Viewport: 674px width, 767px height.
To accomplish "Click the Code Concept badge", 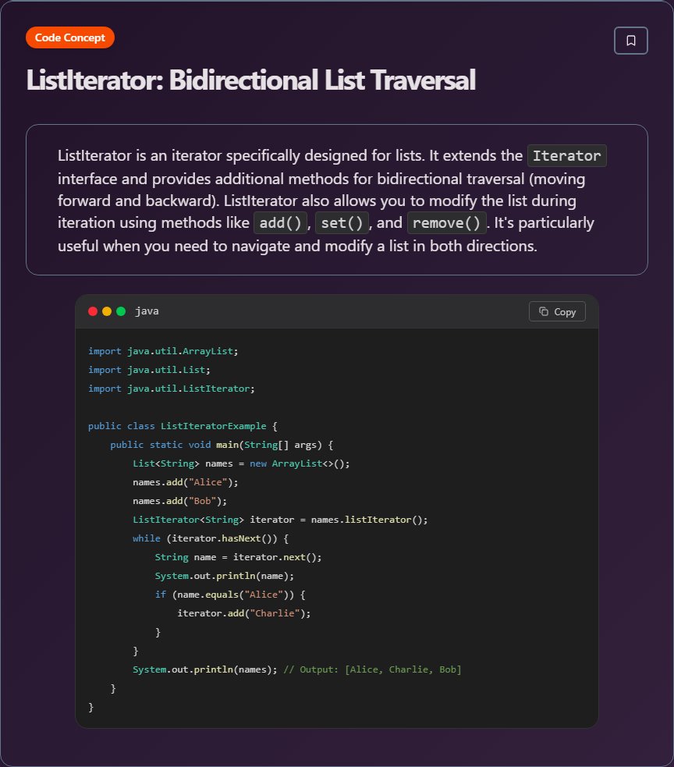I will [x=70, y=37].
